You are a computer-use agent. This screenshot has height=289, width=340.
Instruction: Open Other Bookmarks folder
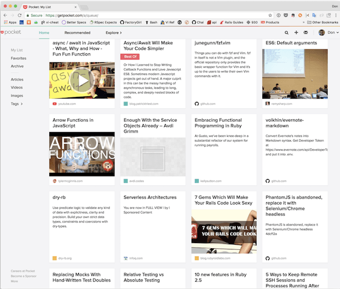point(322,22)
